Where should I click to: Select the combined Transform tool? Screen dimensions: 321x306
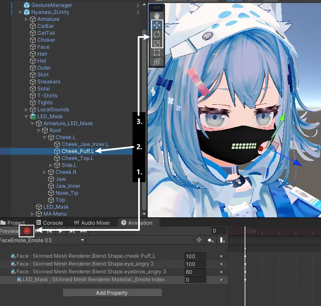click(157, 62)
